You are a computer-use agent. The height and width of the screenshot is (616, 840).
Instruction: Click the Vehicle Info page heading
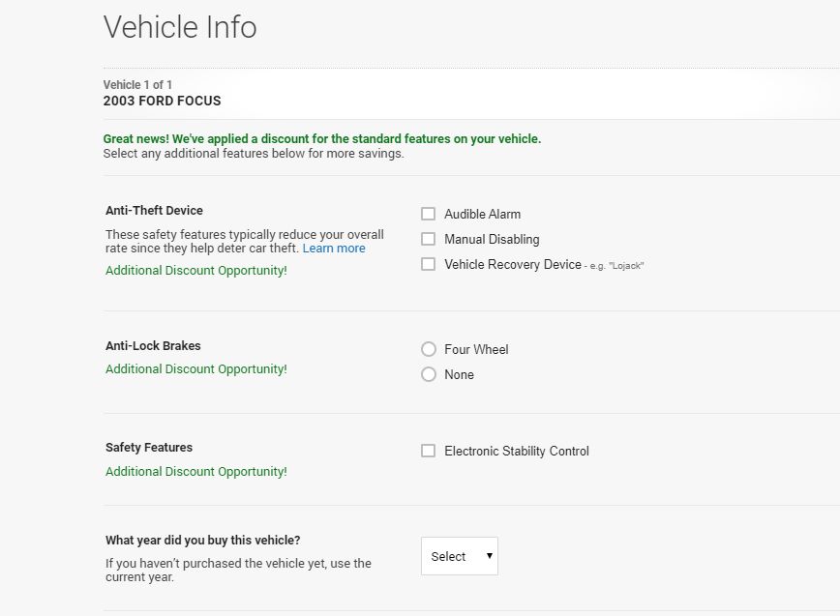click(180, 27)
